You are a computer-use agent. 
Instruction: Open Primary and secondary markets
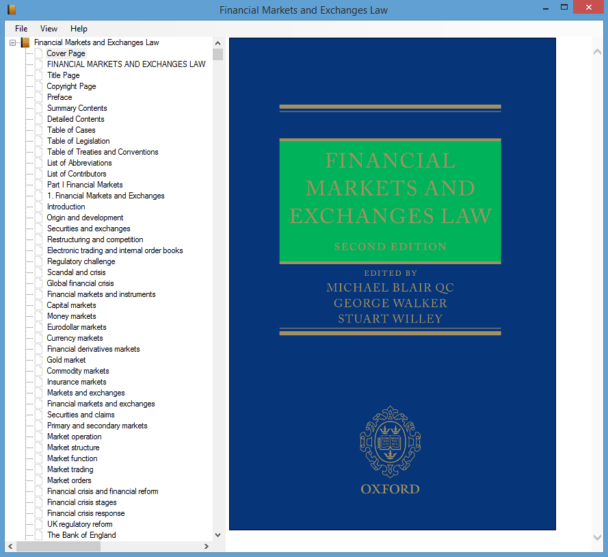[x=97, y=426]
